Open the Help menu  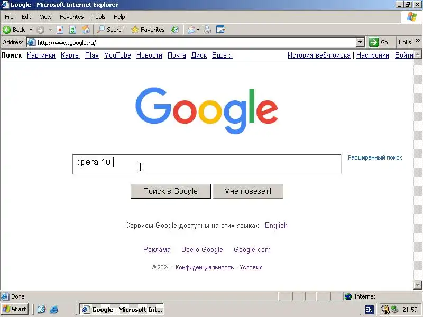119,17
